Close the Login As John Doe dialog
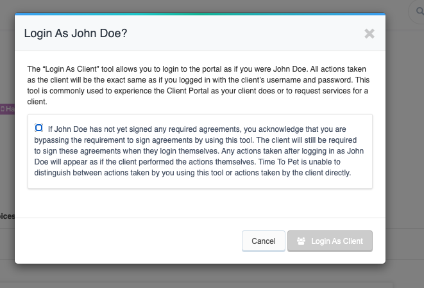 pos(369,34)
